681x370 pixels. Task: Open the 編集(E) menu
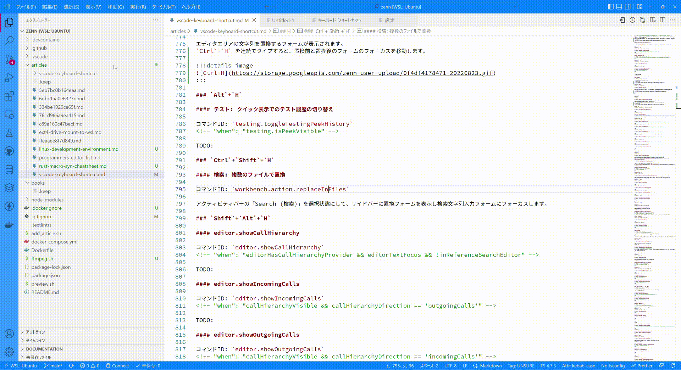(x=50, y=7)
